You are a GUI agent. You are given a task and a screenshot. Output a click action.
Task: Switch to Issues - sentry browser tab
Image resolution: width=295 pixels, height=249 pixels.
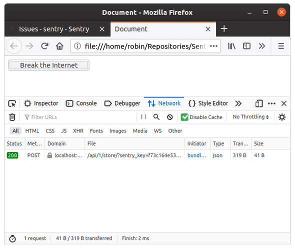pyautogui.click(x=54, y=29)
